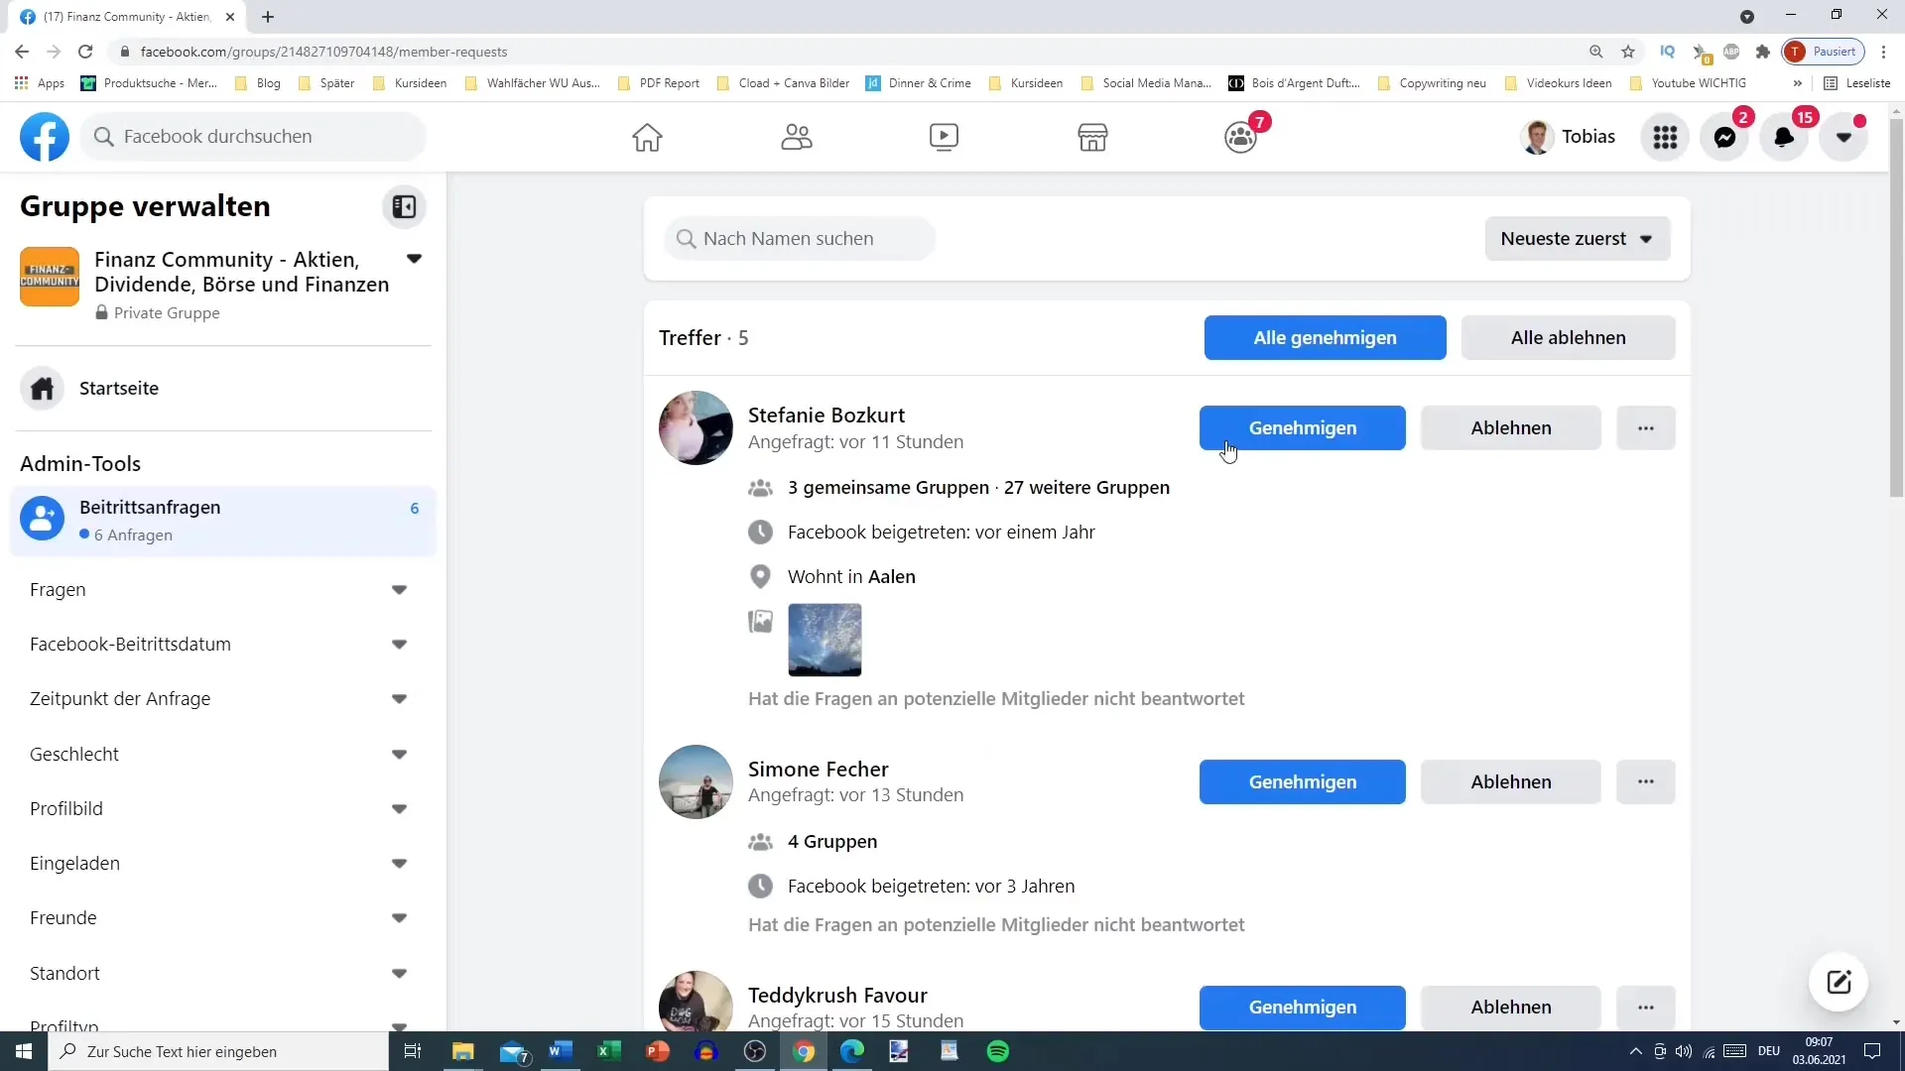Open Friends tab icon
Viewport: 1905px width, 1071px height.
pyautogui.click(x=796, y=137)
